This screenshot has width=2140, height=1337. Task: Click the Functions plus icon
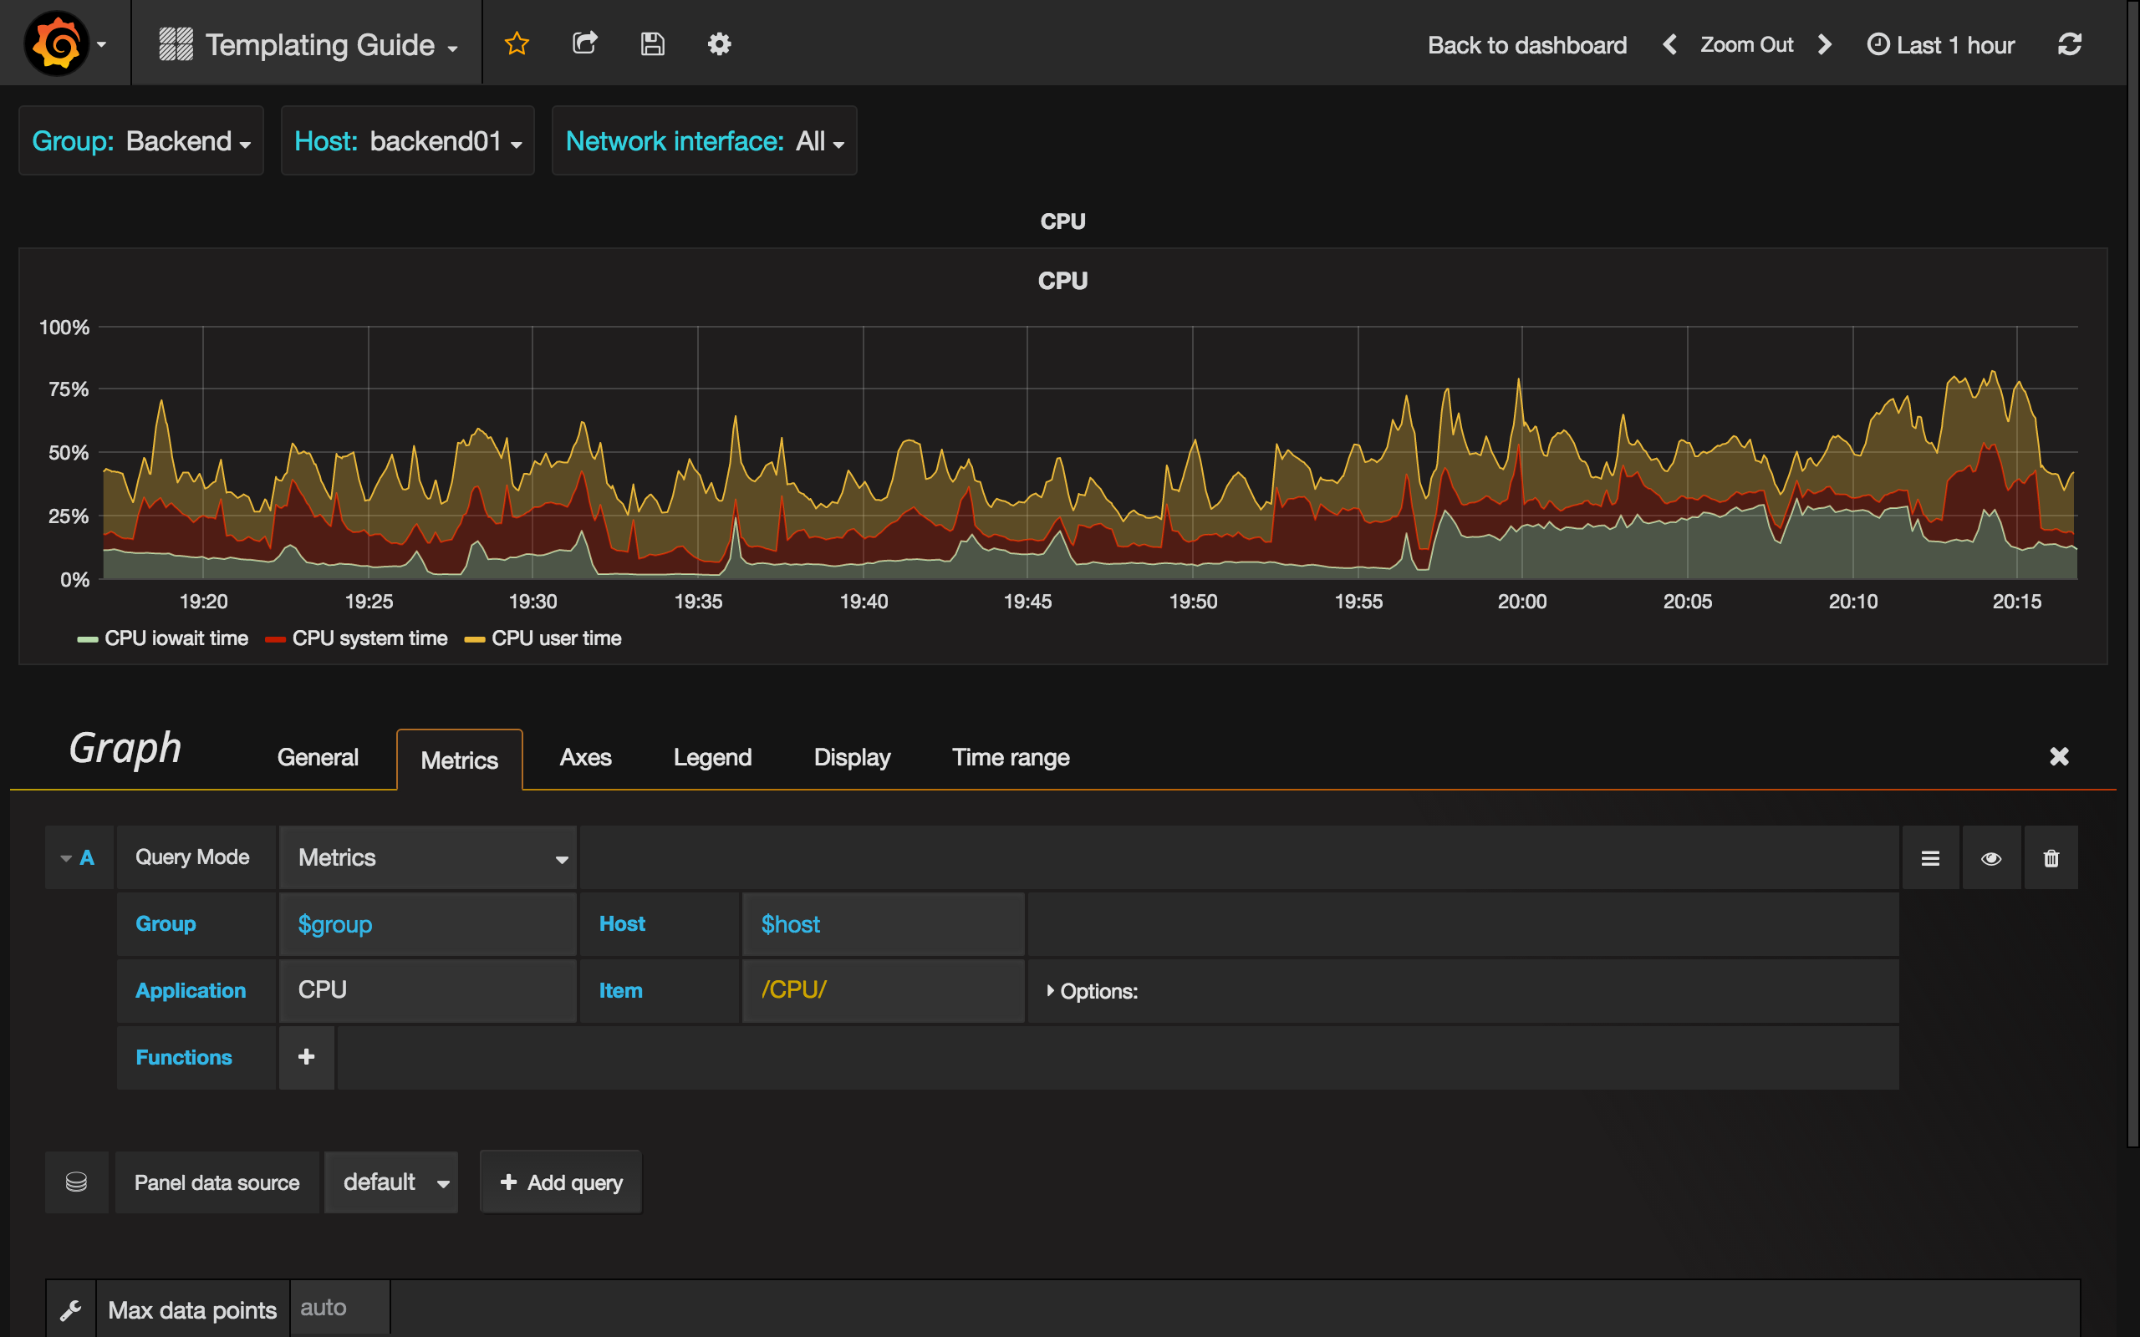[x=305, y=1057]
